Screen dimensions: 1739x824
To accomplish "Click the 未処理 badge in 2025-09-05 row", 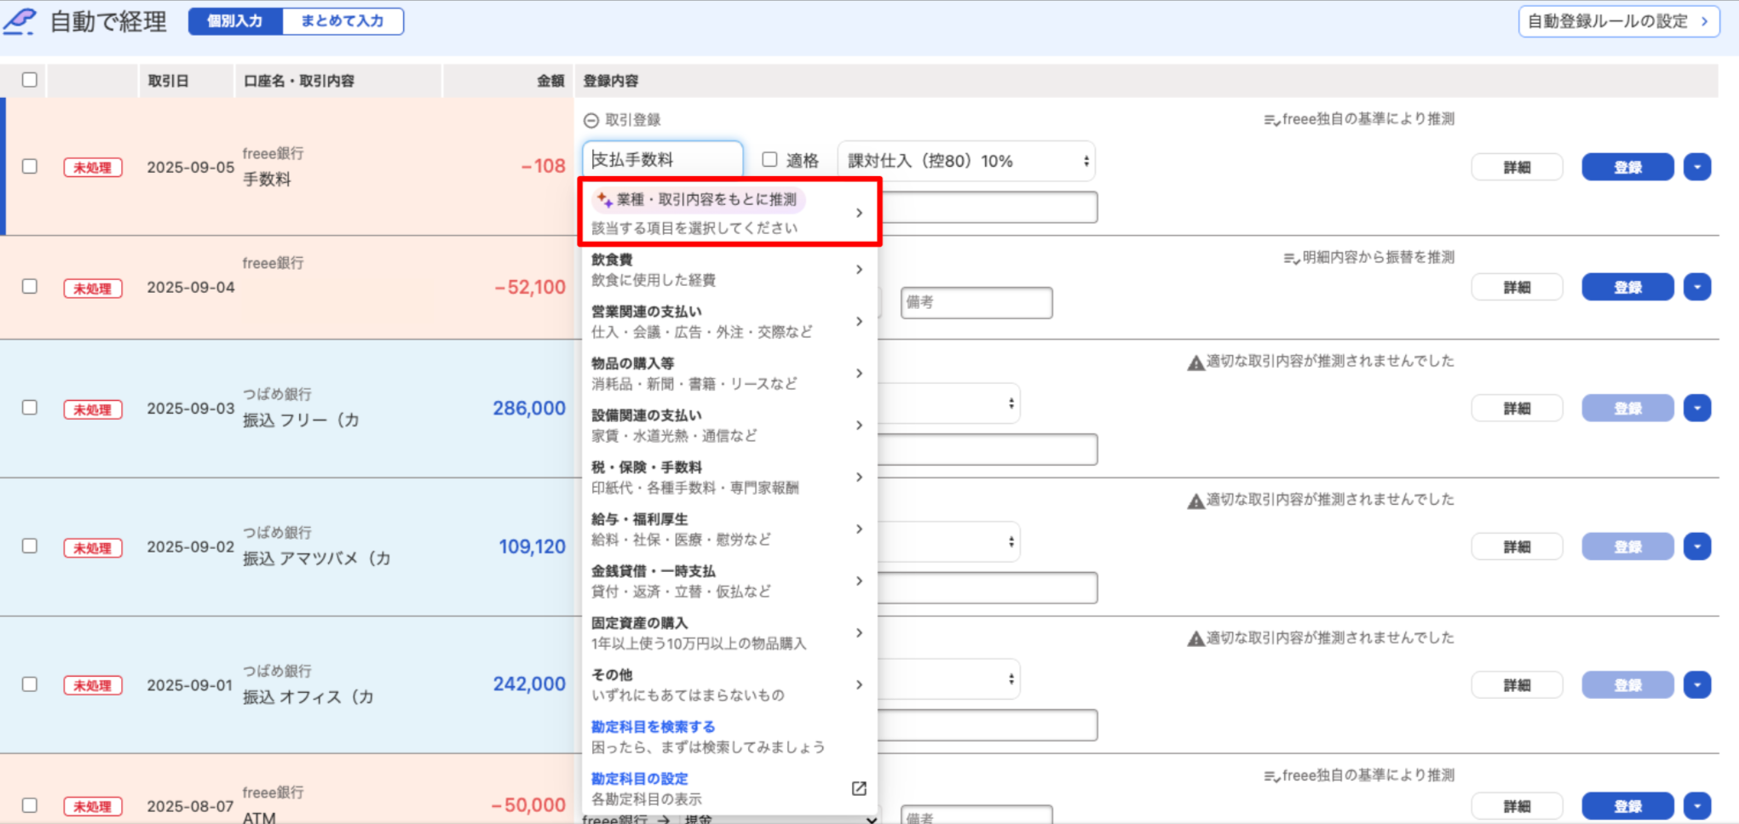I will point(93,168).
